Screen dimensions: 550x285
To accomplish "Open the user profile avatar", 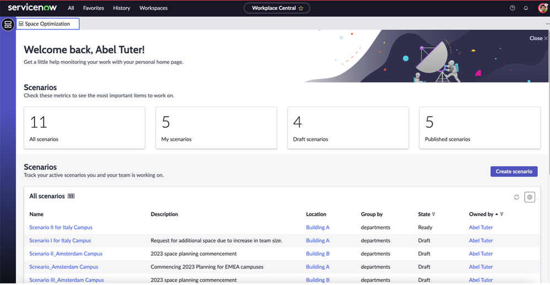I will [x=542, y=8].
